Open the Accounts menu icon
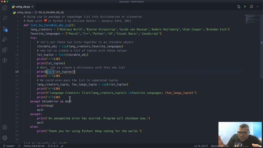 (5, 127)
